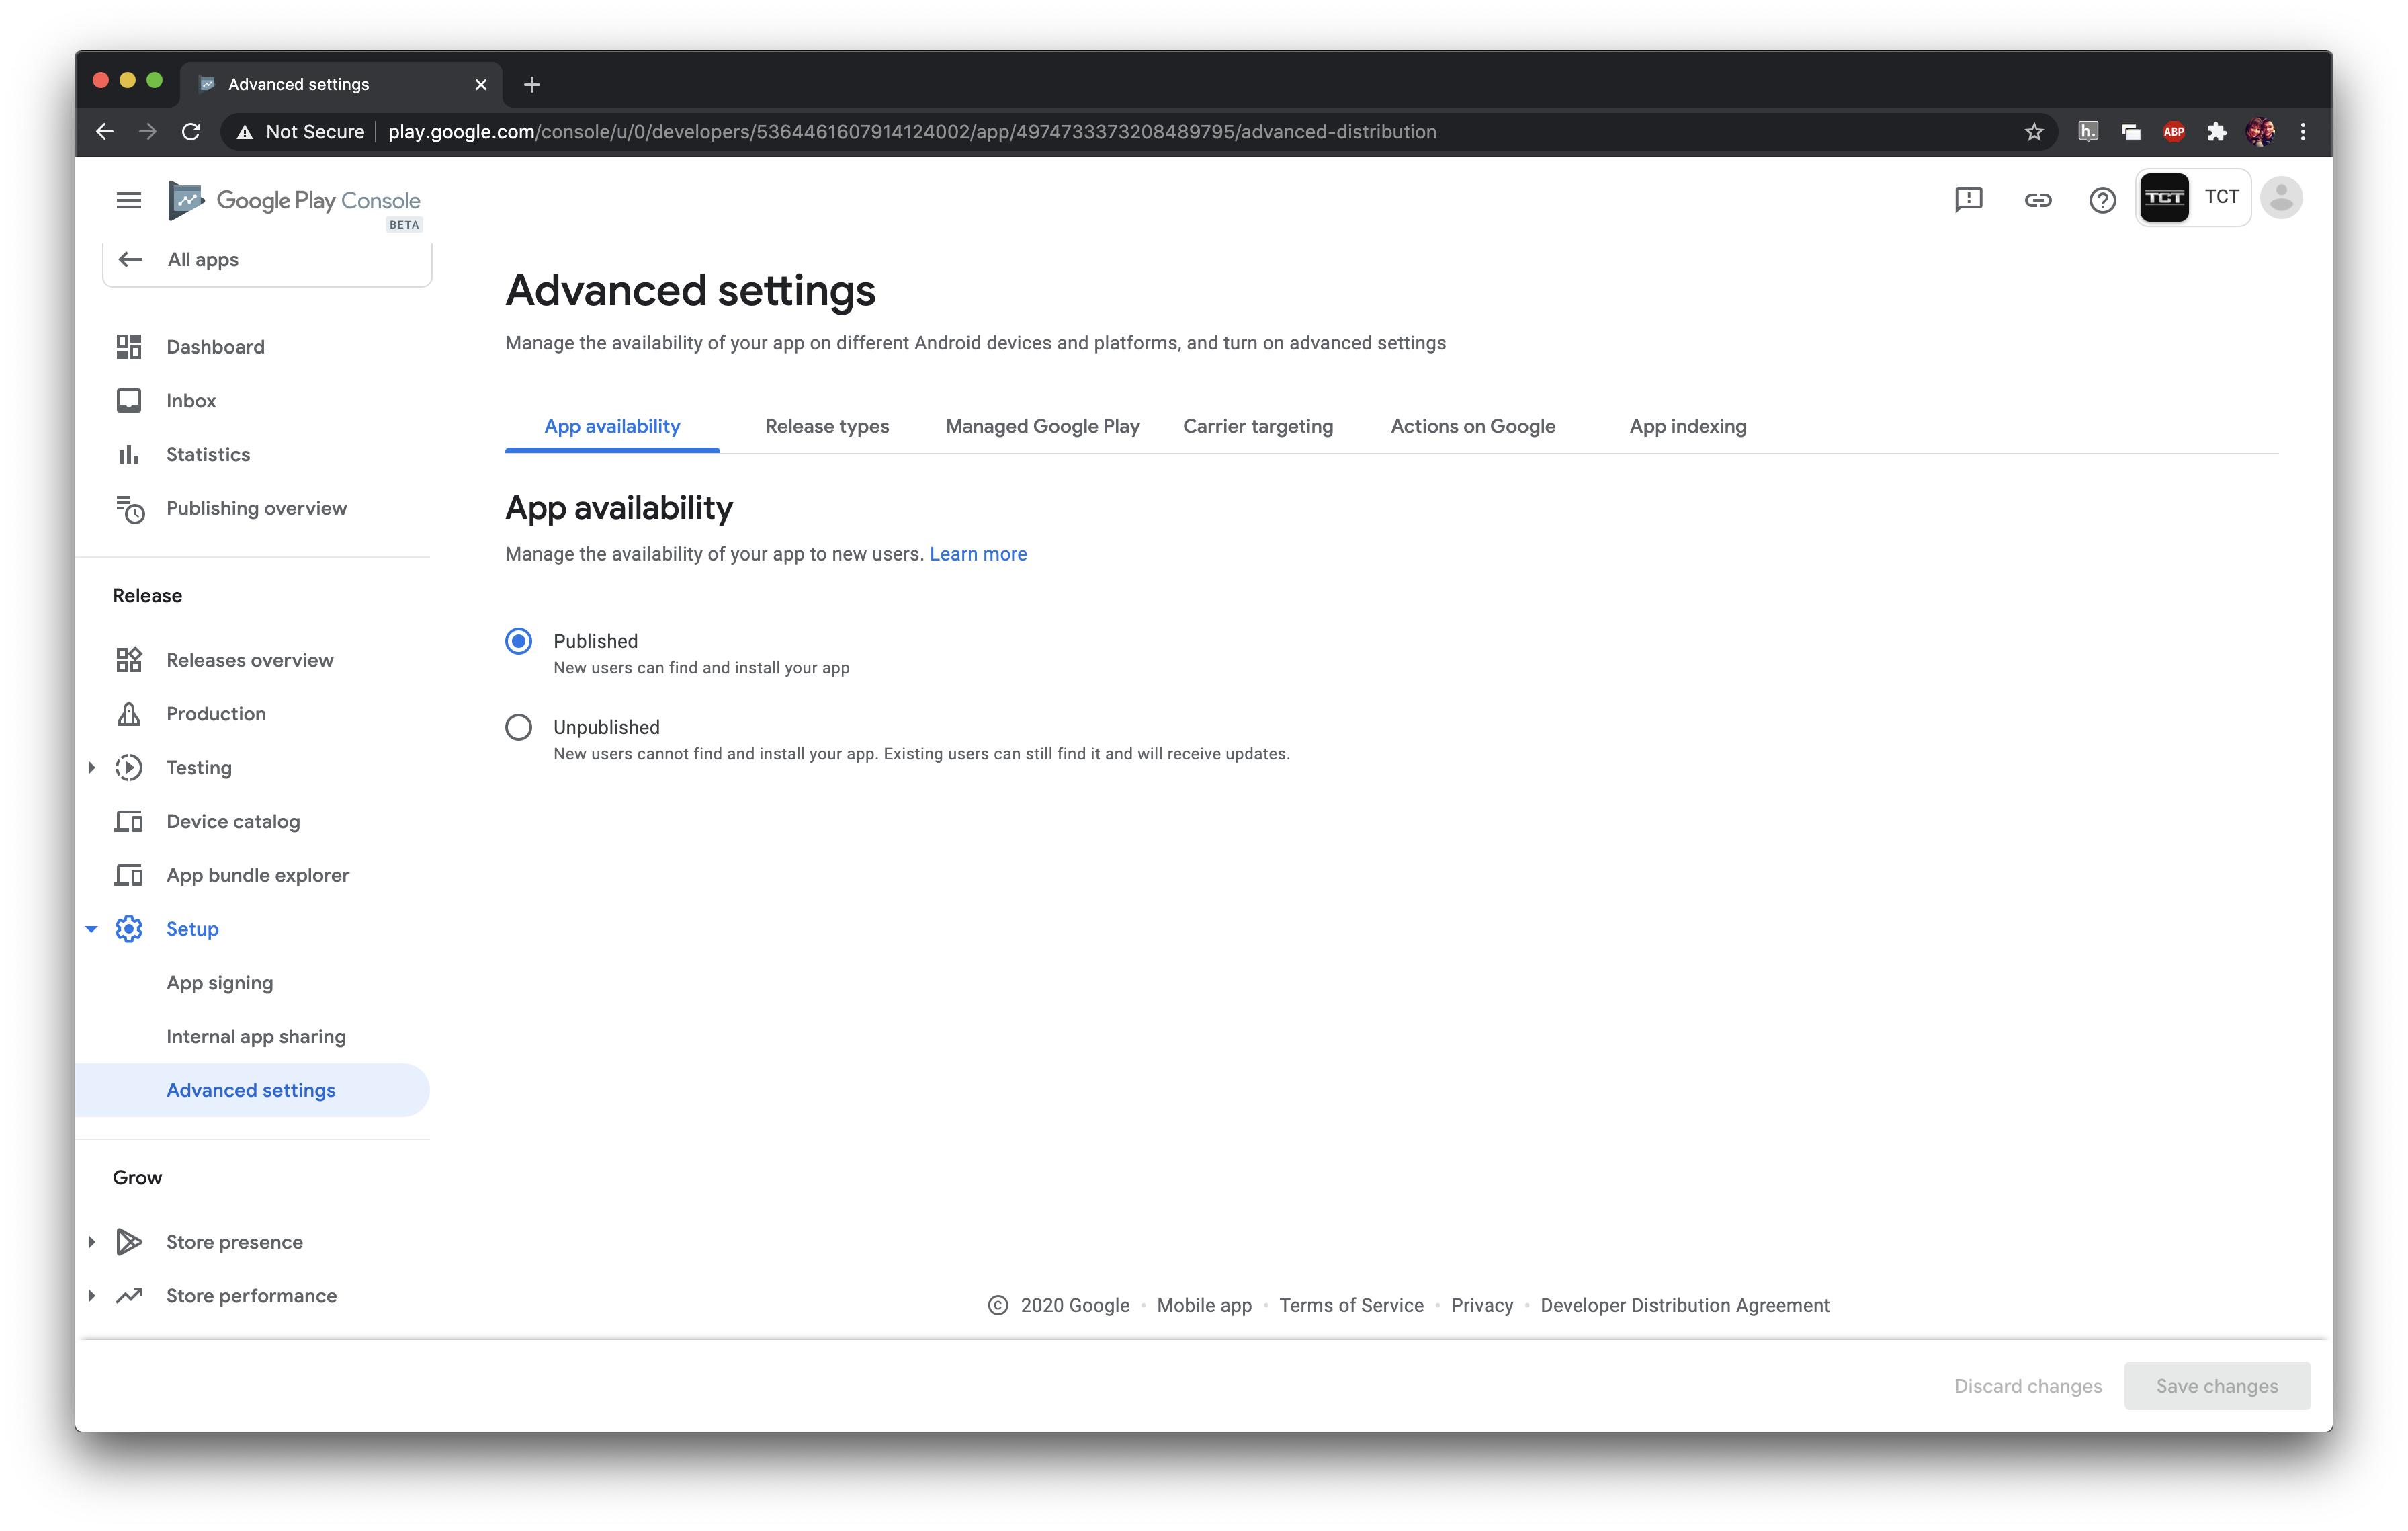Open the Inbox from the sidebar
Image resolution: width=2408 pixels, height=1531 pixels.
128,400
